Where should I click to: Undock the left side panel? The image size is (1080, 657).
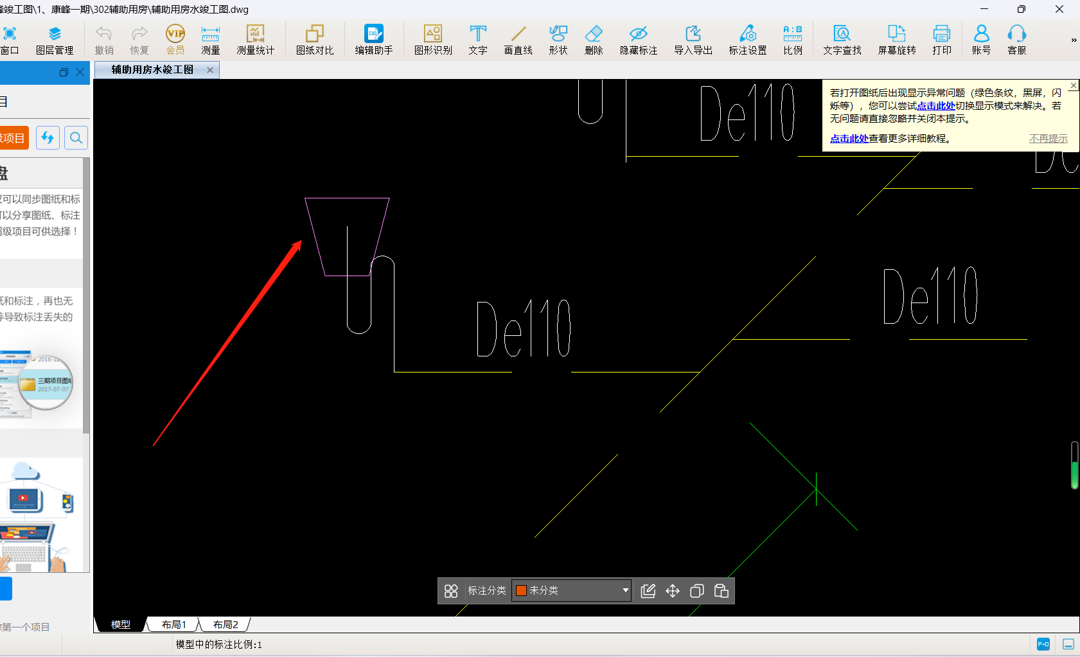tap(63, 73)
